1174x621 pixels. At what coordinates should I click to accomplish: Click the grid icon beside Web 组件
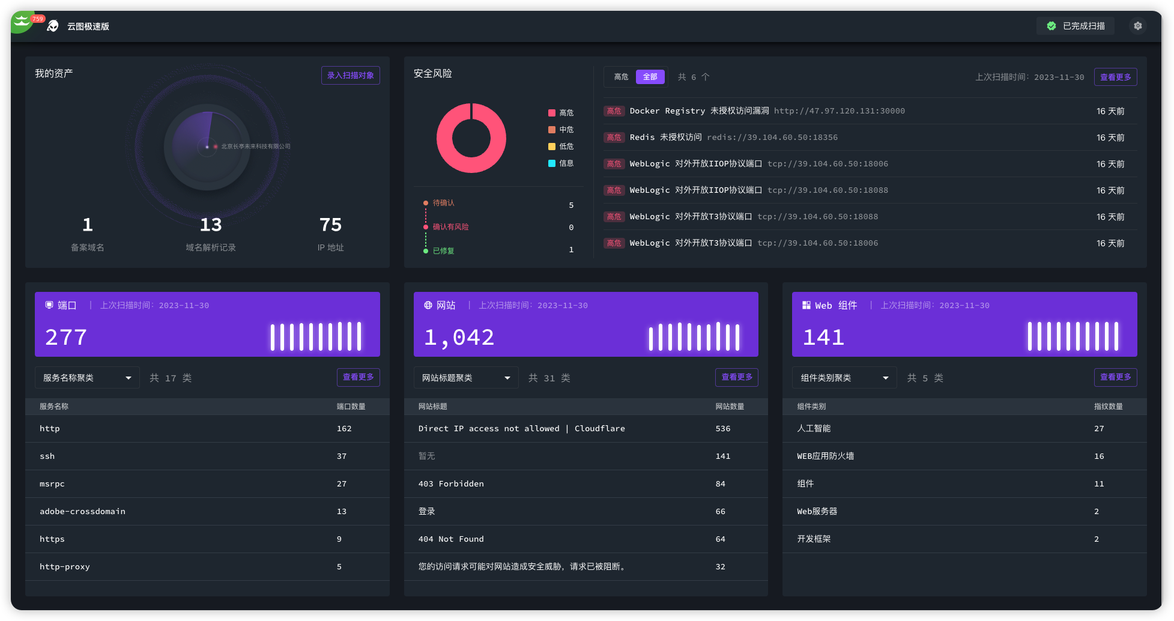pos(806,305)
